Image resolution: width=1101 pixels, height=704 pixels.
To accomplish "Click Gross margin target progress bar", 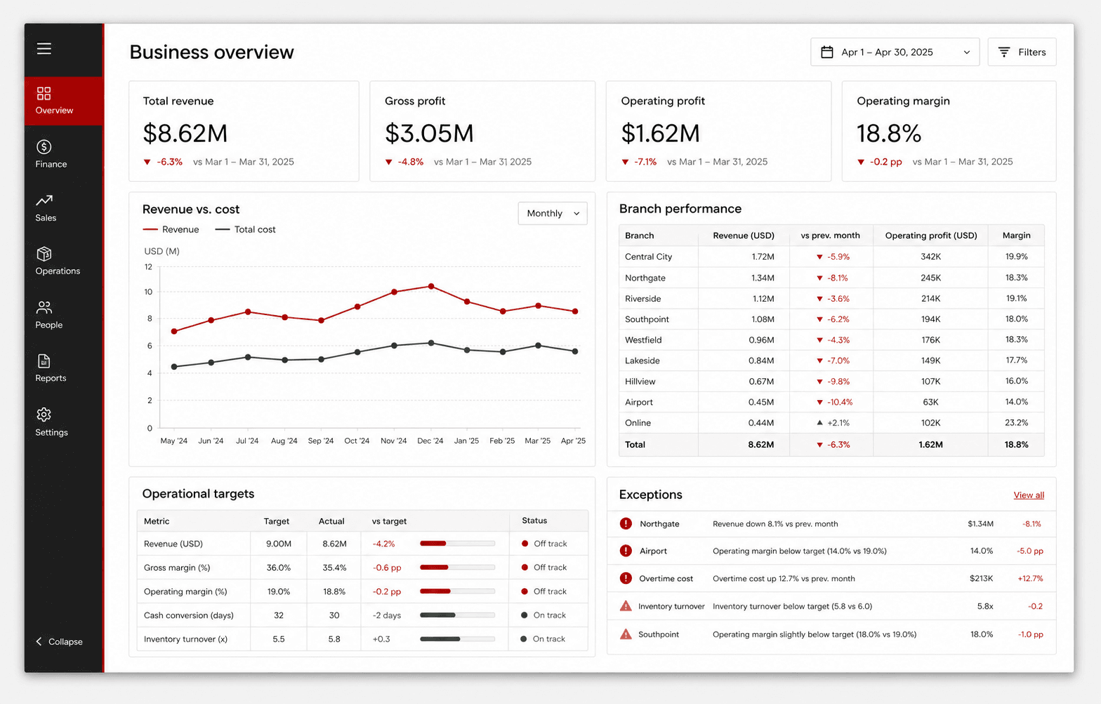I will pyautogui.click(x=457, y=567).
